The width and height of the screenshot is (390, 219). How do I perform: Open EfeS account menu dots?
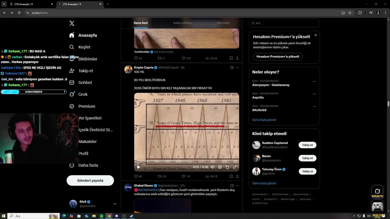(x=115, y=204)
